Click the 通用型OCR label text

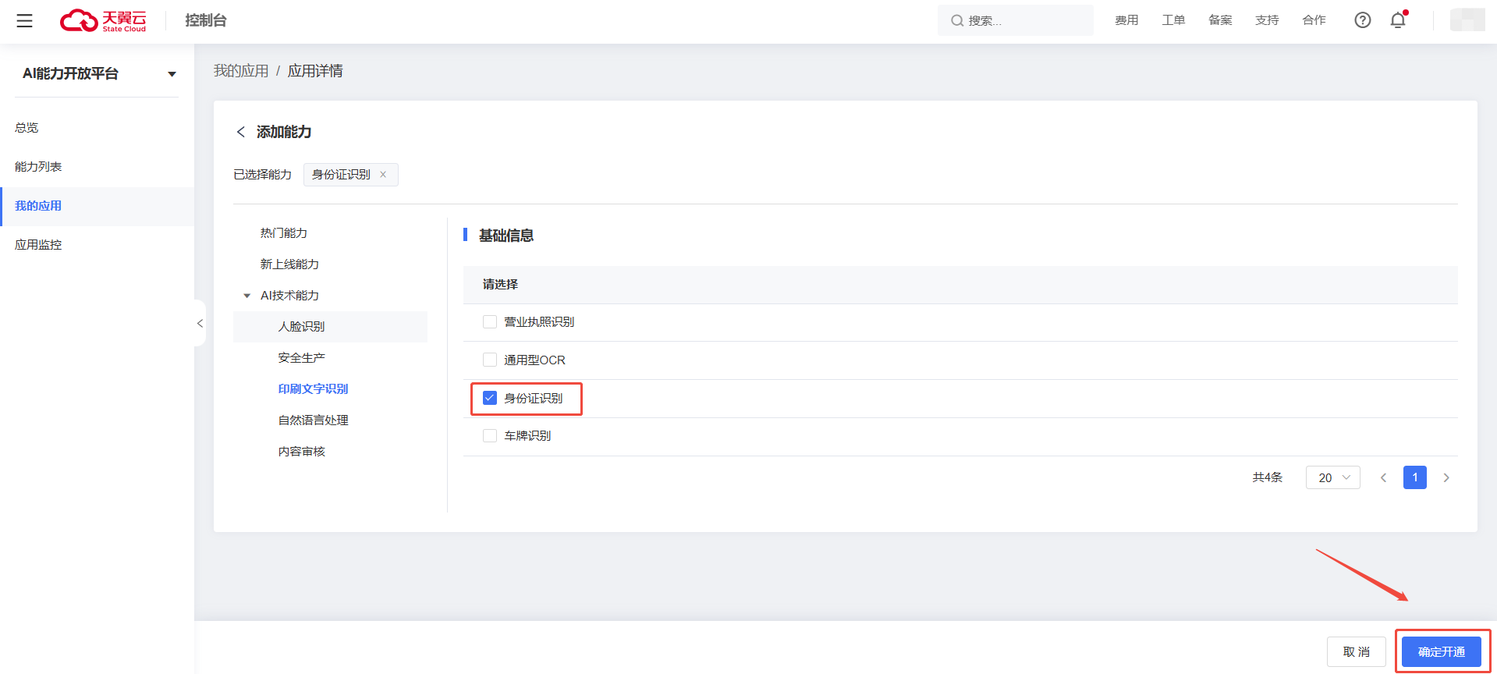(534, 360)
